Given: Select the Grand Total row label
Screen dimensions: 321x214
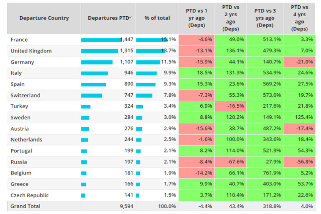Looking at the screenshot, I should point(25,206).
